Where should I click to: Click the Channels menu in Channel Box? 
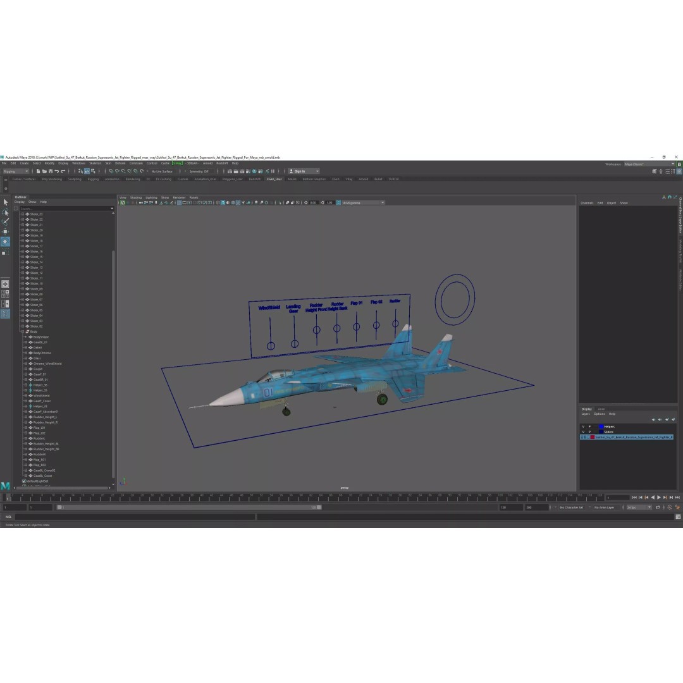point(587,203)
